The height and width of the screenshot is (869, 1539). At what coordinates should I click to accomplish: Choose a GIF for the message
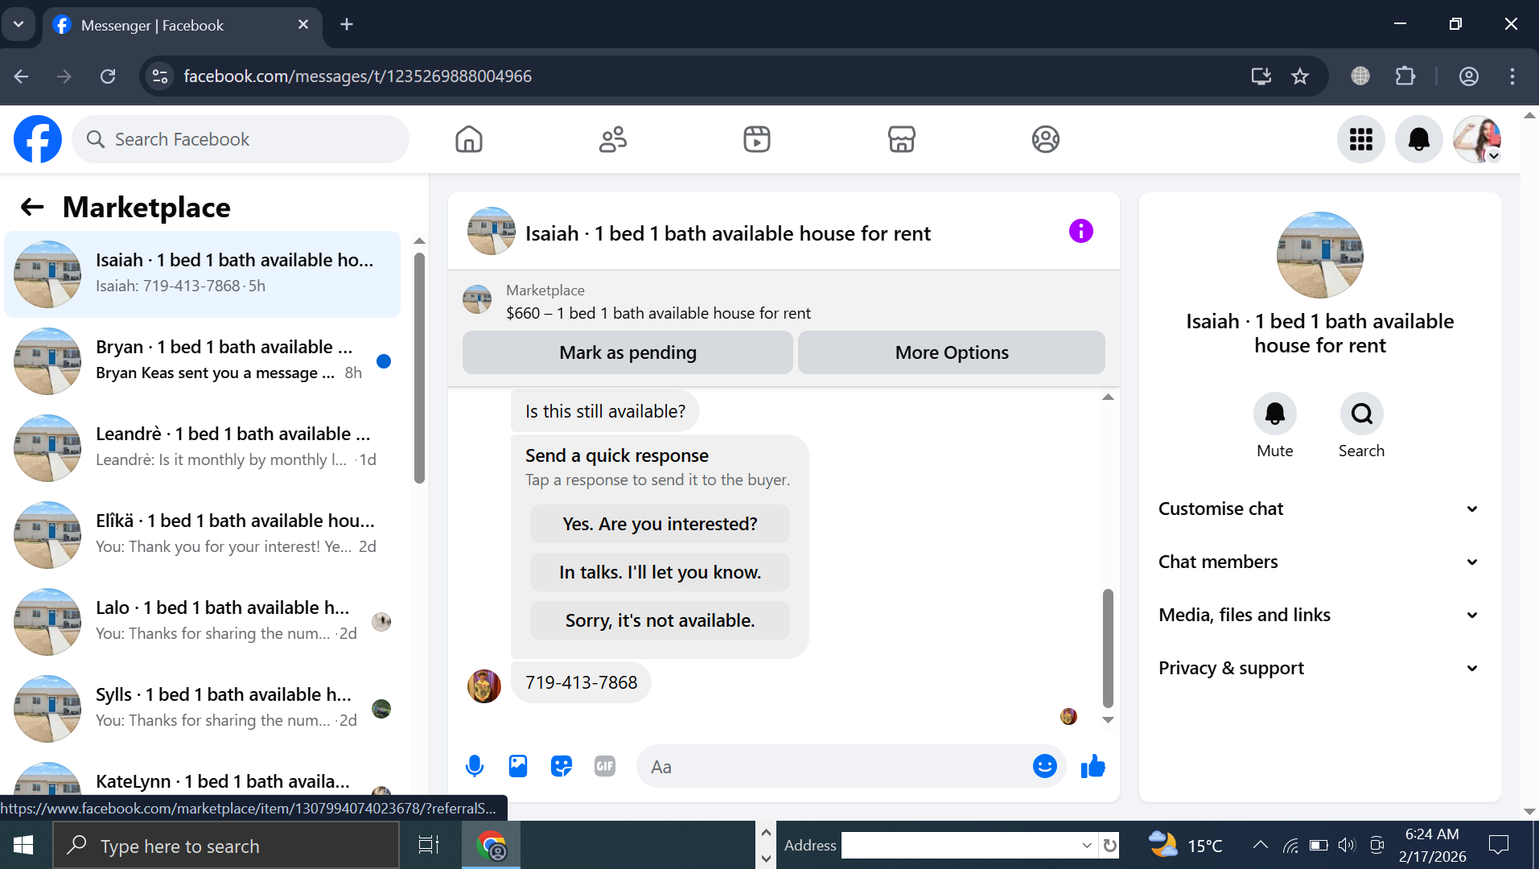605,766
